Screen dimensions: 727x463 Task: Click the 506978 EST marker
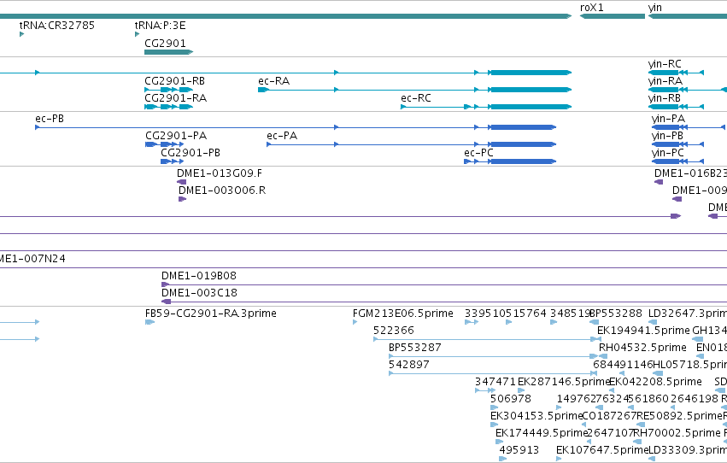pos(495,407)
